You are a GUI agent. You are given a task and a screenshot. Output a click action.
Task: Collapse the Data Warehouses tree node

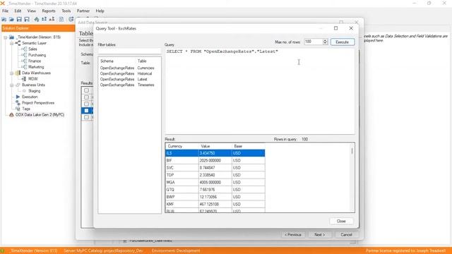click(x=11, y=73)
